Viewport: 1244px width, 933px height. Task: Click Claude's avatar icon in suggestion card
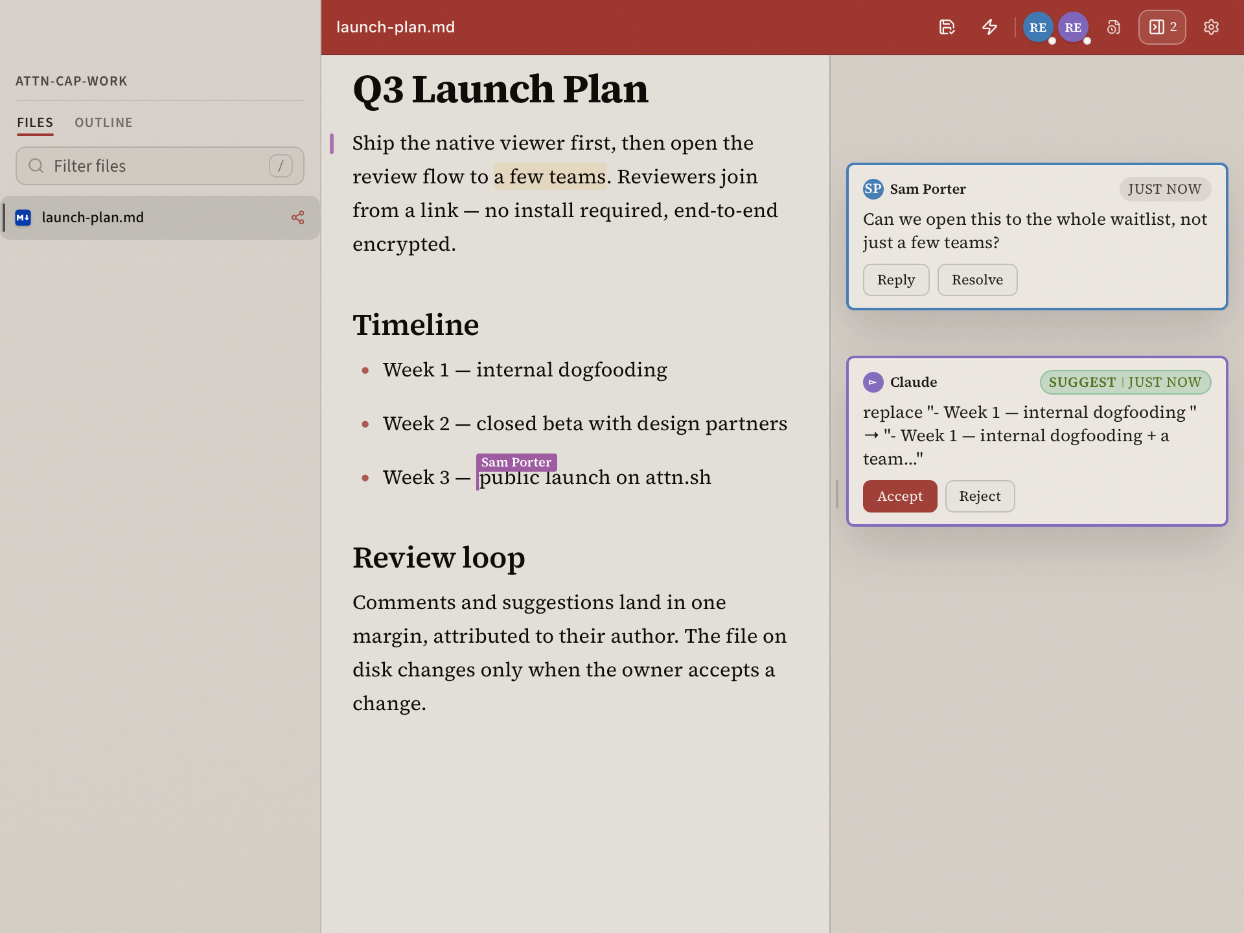(873, 382)
